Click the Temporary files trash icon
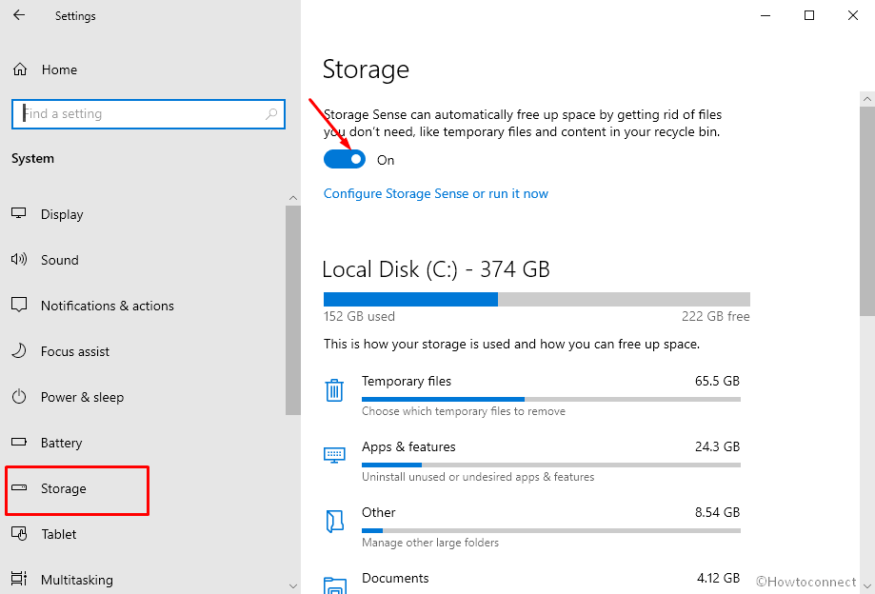Screen dimensions: 875x594 click(x=334, y=390)
